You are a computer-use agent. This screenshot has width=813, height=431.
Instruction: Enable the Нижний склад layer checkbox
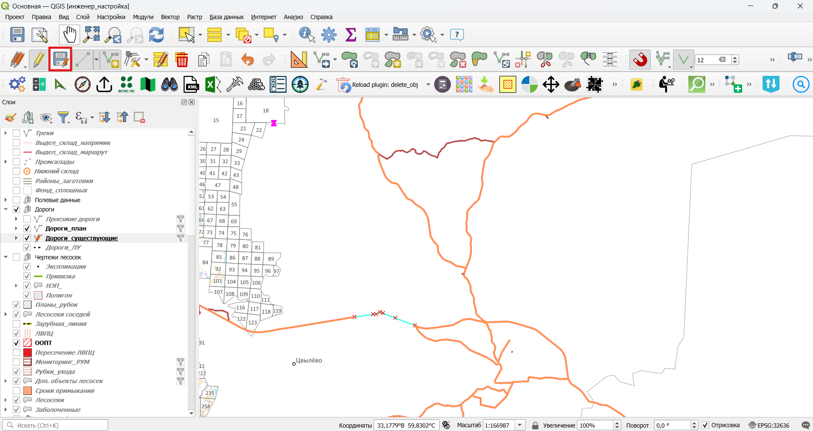pyautogui.click(x=17, y=171)
